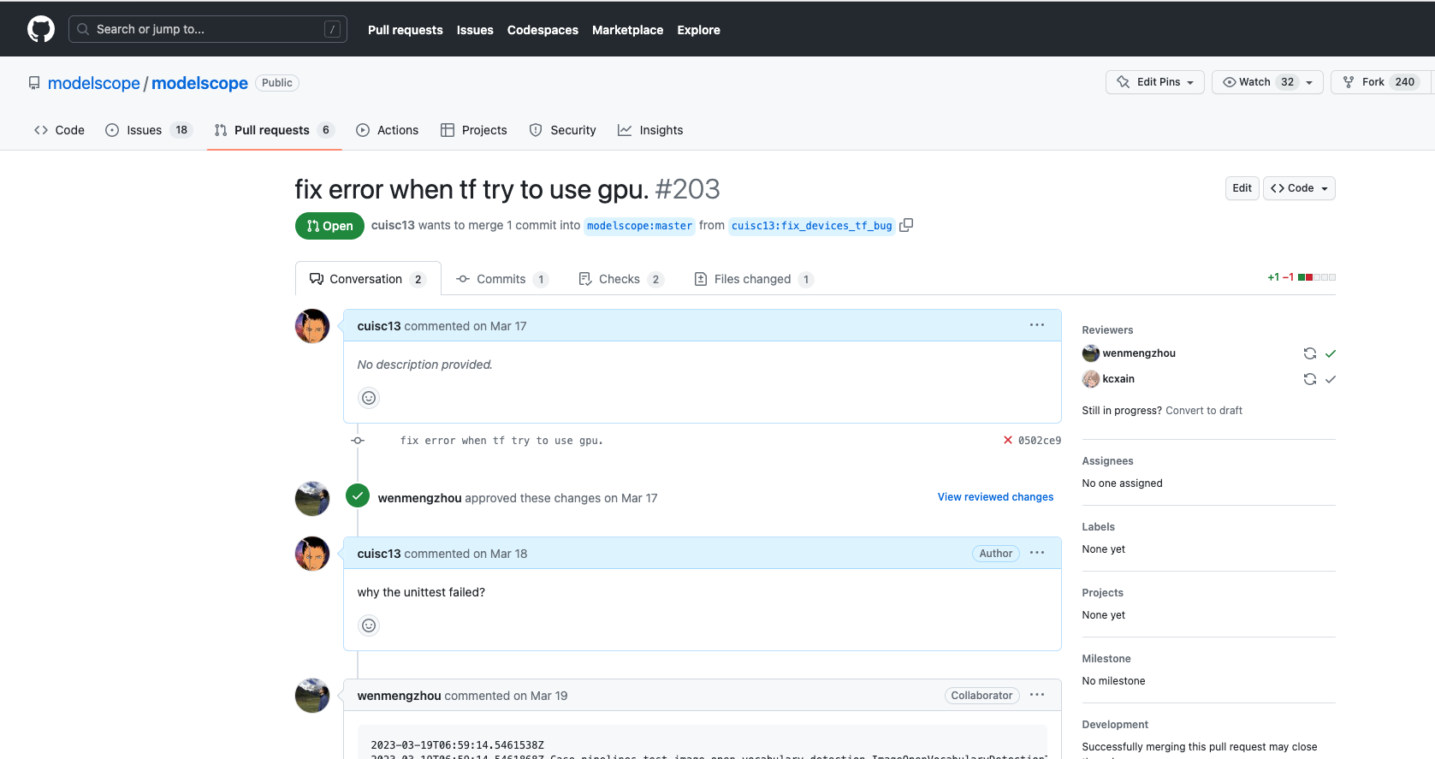Screen dimensions: 1435x759
Task: Go to GitHub home via Octocat logo
Action: (x=41, y=29)
